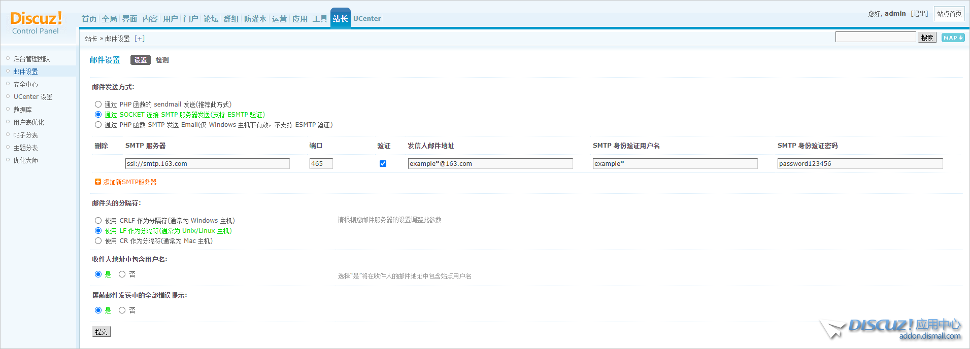970x349 pixels.
Task: Choose 否 for 收件人地址中包含用户名
Action: (122, 274)
